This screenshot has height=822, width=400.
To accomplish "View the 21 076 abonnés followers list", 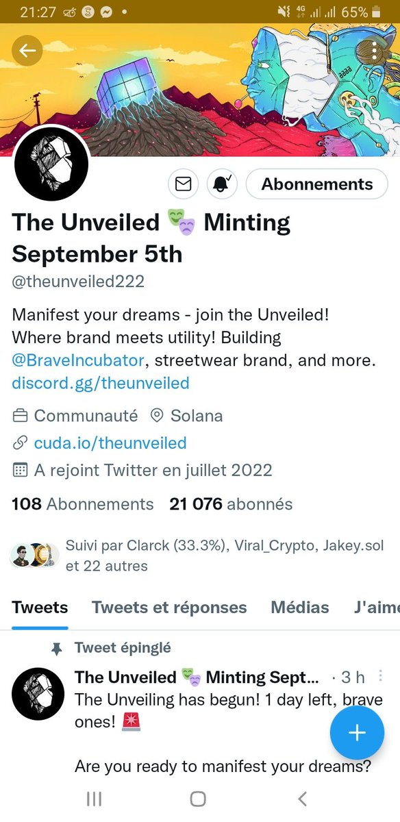I will coord(231,504).
